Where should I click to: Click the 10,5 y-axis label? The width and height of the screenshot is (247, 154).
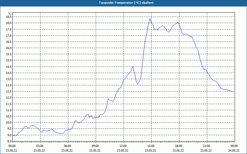[x=9, y=116]
